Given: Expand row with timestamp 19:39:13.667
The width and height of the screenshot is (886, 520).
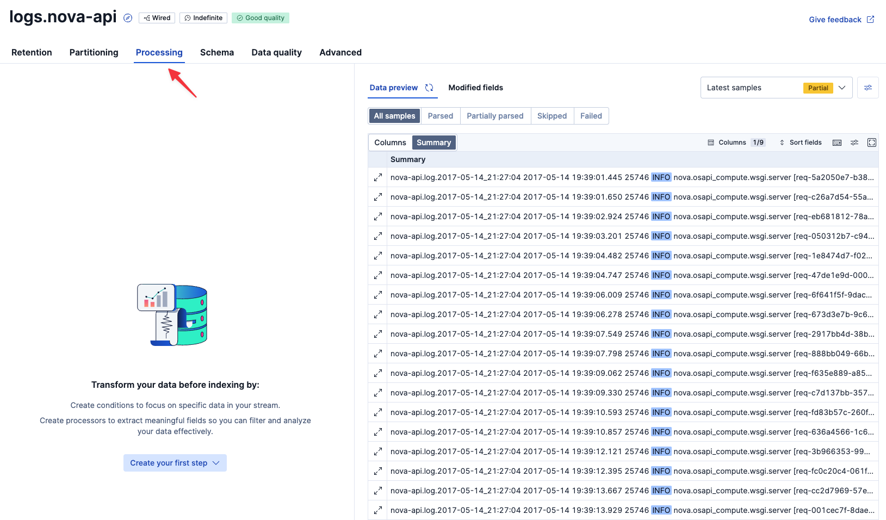Looking at the screenshot, I should [x=377, y=491].
